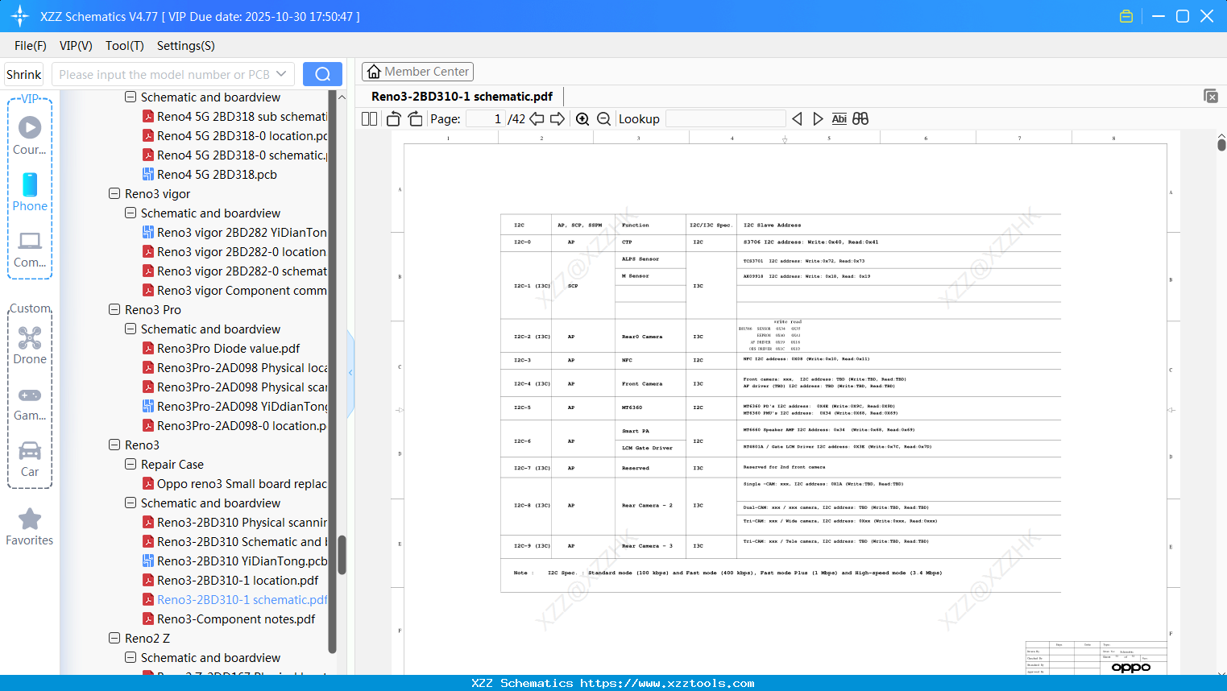This screenshot has width=1227, height=691.
Task: Select the Phone category
Action: 30,192
